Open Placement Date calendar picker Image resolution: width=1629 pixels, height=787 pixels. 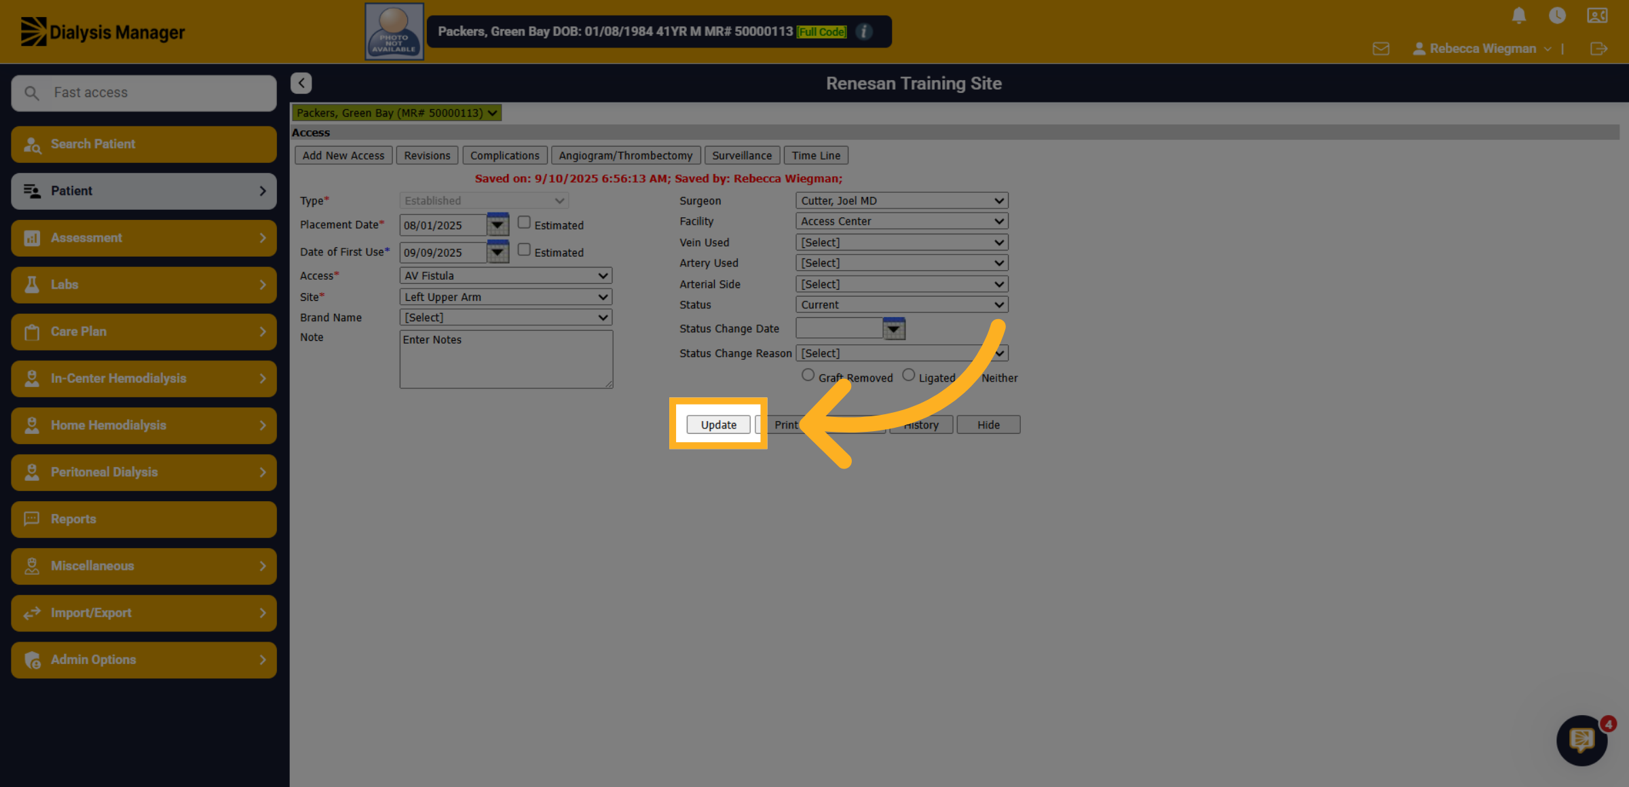click(x=498, y=224)
